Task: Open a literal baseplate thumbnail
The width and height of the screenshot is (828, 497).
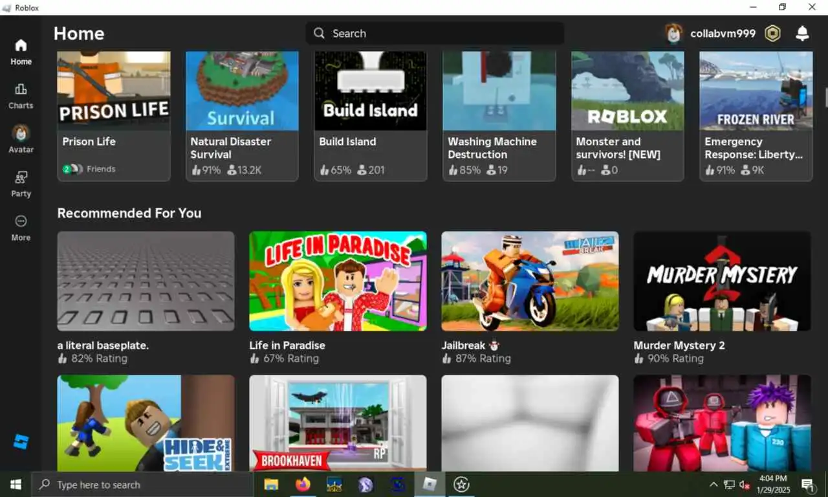Action: pos(146,282)
